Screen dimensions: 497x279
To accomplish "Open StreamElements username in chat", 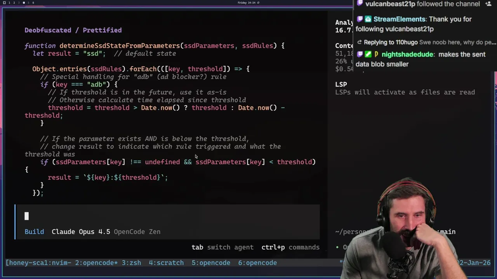I will (399, 19).
